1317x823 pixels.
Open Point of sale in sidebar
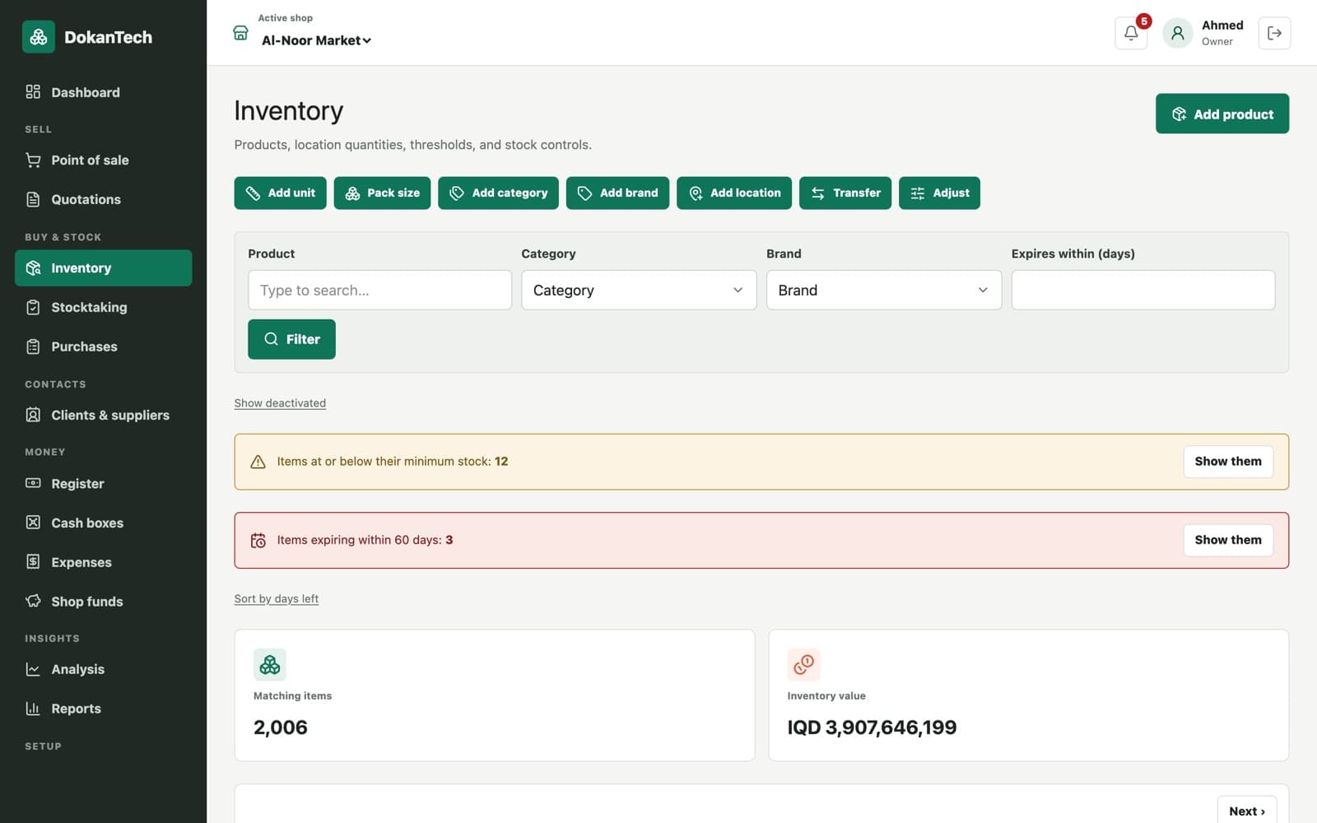click(103, 160)
